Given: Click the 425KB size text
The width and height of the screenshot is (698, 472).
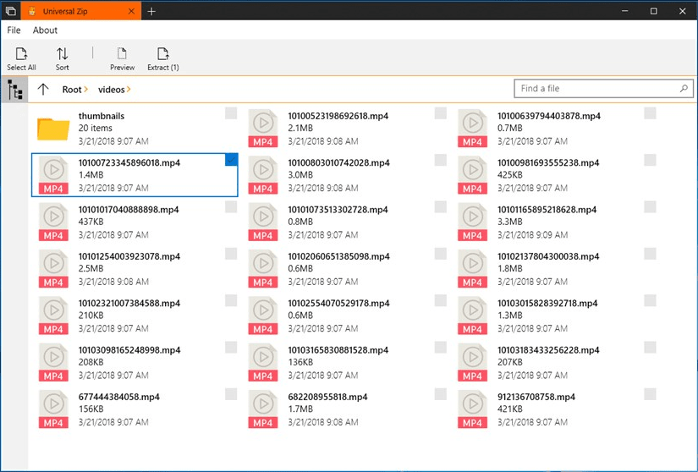Looking at the screenshot, I should pyautogui.click(x=509, y=175).
